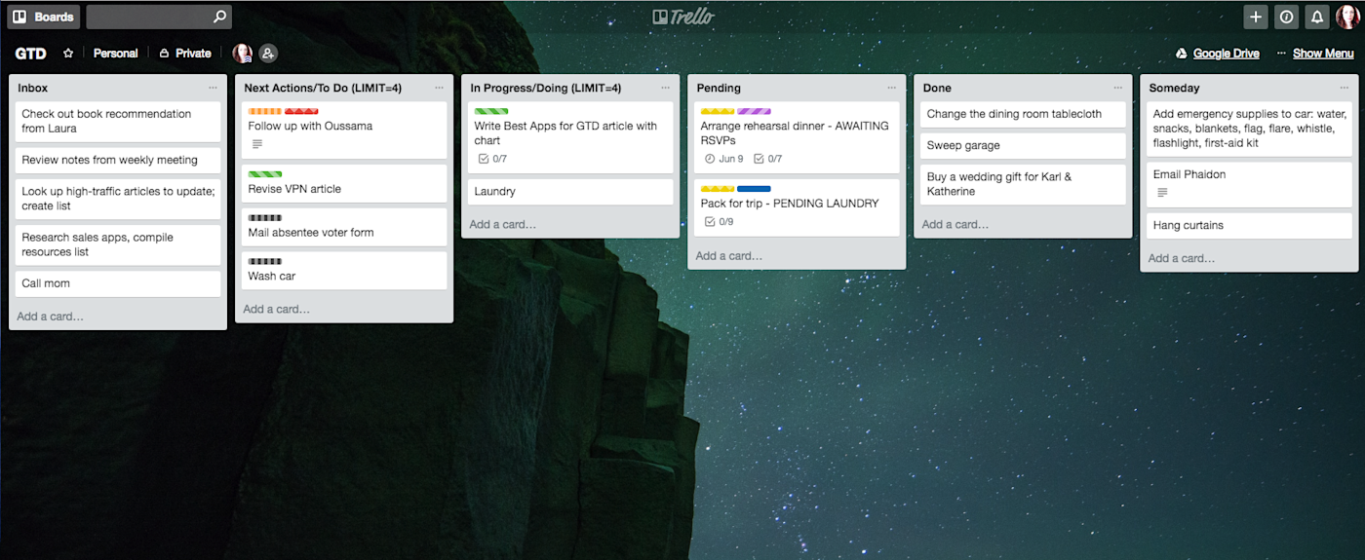Open Write Best Apps for GTD card
1365x560 pixels.
(x=570, y=136)
